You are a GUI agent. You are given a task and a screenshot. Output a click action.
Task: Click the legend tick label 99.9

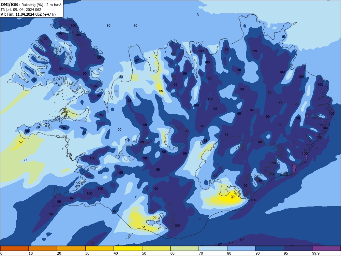pyautogui.click(x=315, y=253)
